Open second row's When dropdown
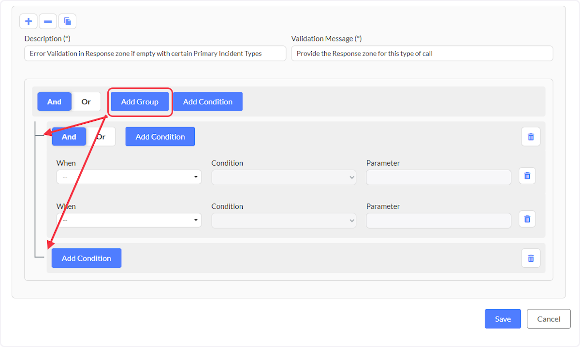 point(129,220)
